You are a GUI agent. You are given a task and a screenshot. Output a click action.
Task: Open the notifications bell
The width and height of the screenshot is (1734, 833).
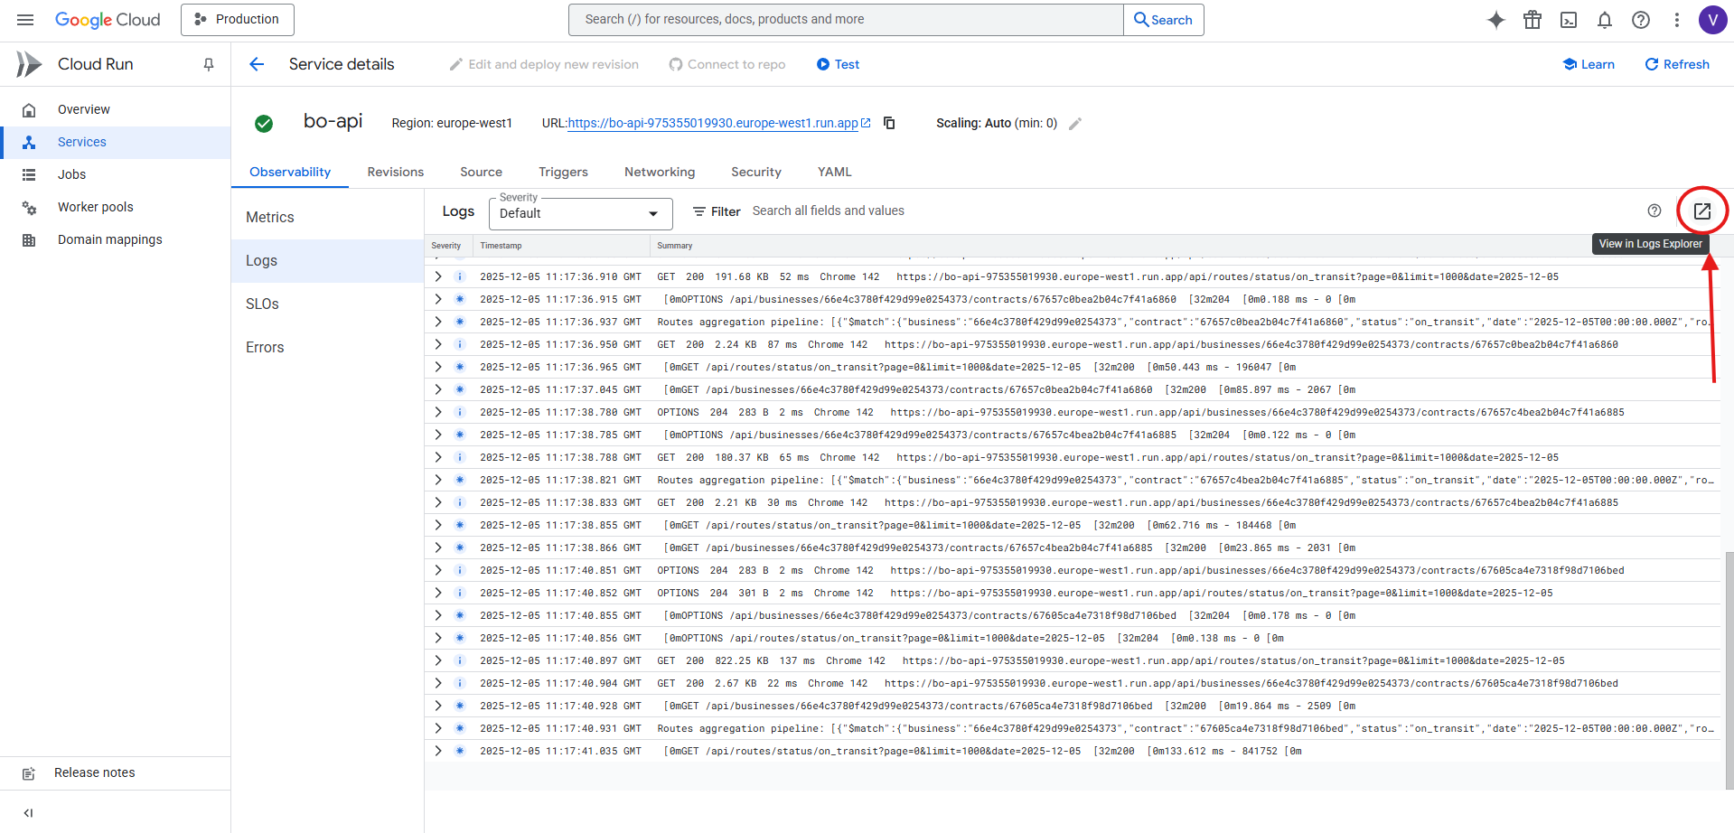click(1605, 19)
